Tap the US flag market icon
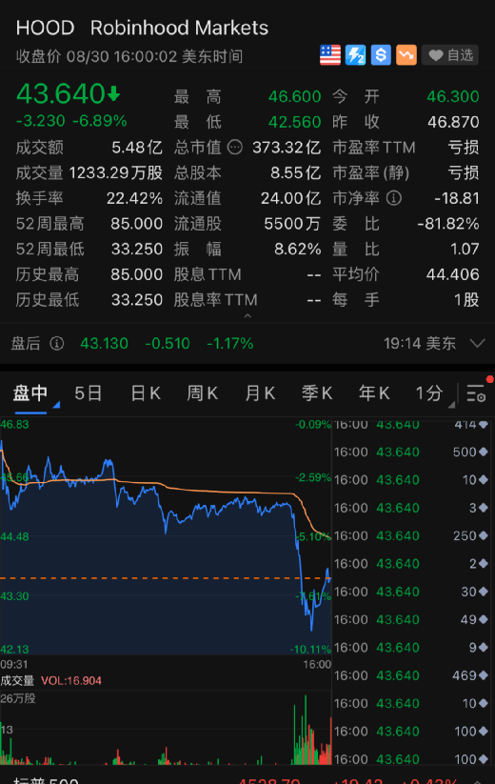The image size is (495, 784). (330, 55)
